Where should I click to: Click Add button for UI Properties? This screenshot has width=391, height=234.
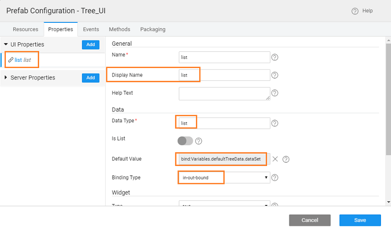coord(91,45)
